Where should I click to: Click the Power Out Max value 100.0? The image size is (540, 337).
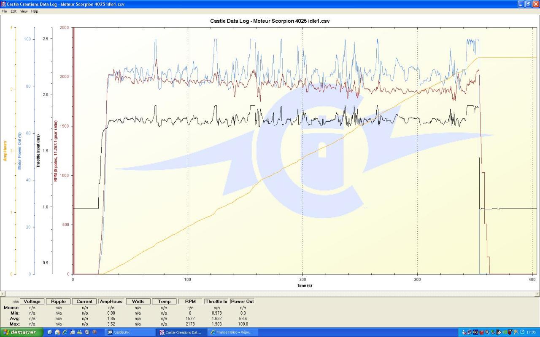pyautogui.click(x=243, y=324)
